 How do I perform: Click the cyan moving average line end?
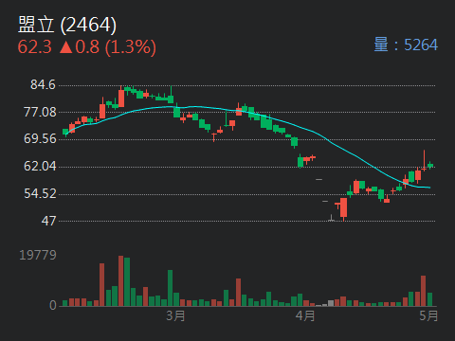tap(429, 188)
